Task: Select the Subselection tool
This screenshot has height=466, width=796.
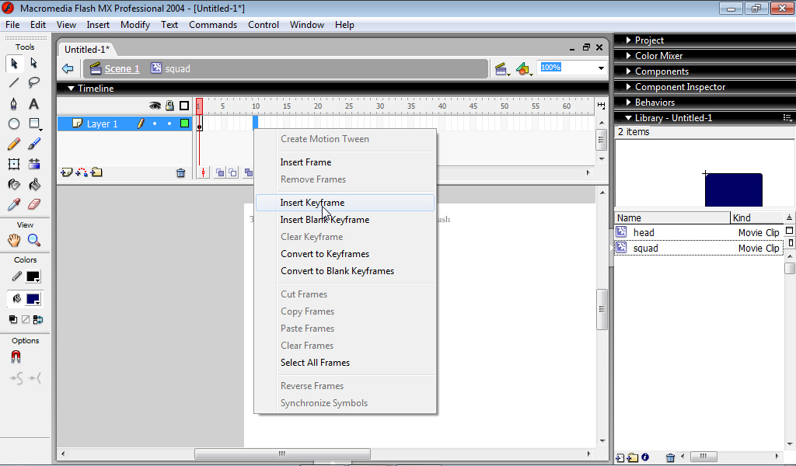Action: [34, 63]
